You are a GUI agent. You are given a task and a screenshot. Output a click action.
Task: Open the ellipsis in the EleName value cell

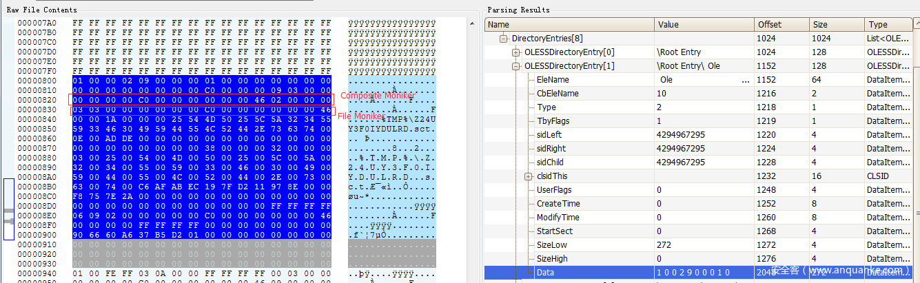tap(746, 81)
